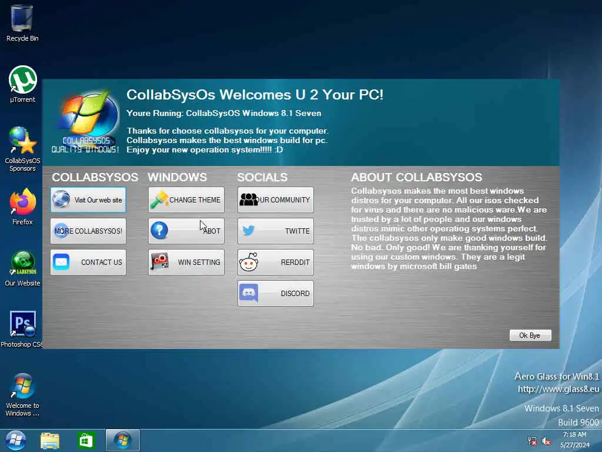Open the Our Website desktop shortcut
Viewport: 602px width, 452px height.
click(x=23, y=268)
